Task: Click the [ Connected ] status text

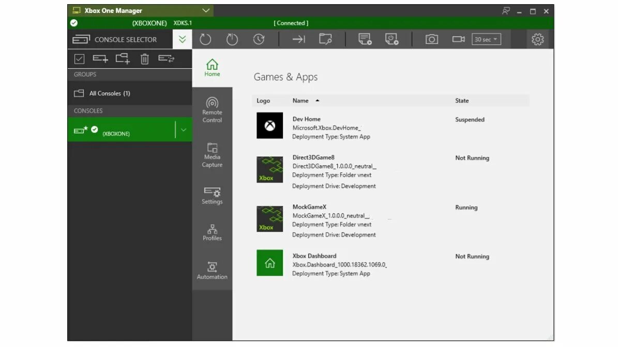Action: pos(291,23)
